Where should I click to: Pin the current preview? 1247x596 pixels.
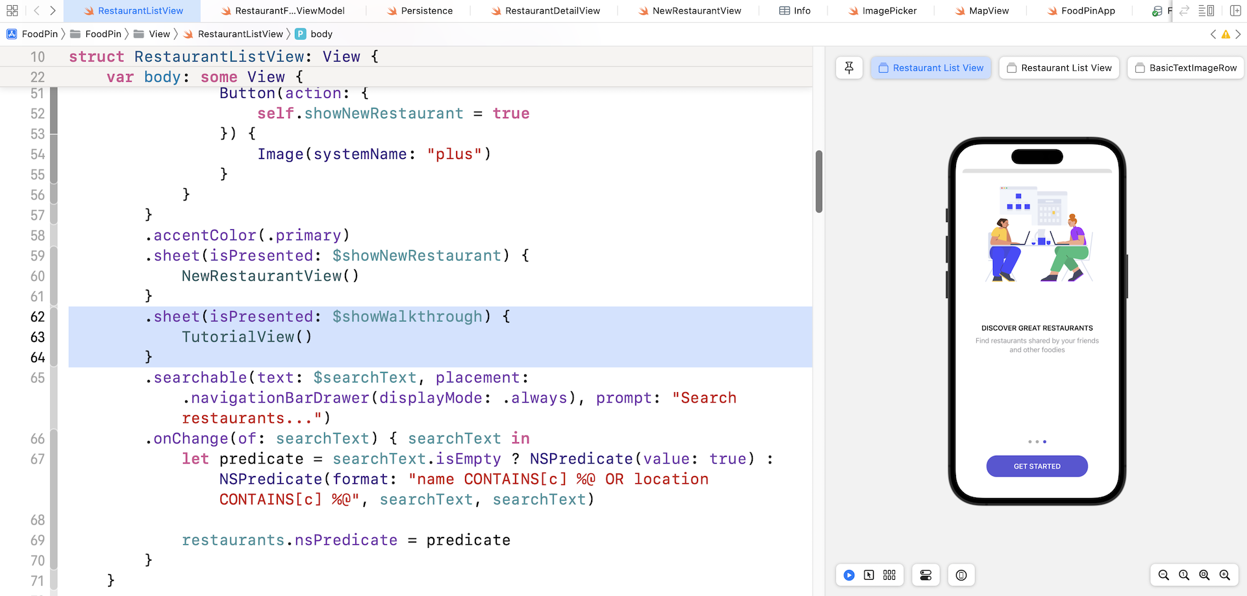pyautogui.click(x=849, y=68)
